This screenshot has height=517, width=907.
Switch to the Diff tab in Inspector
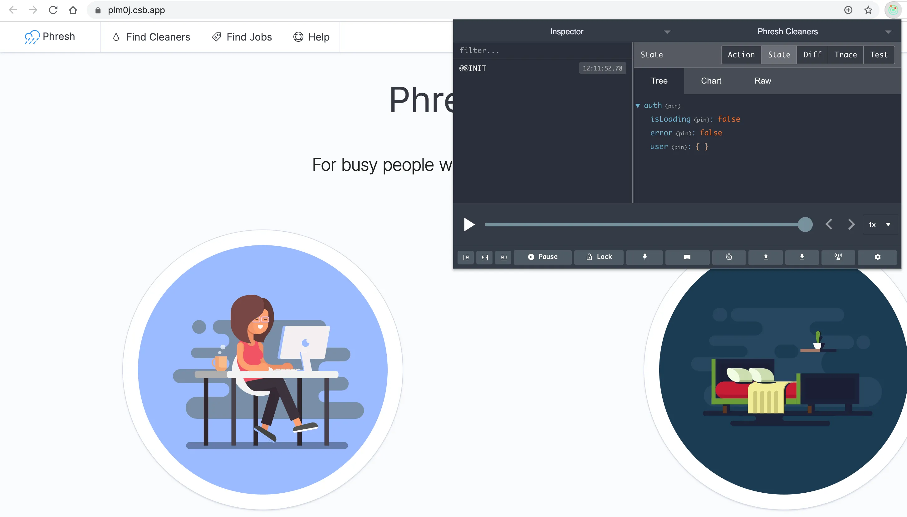(812, 55)
